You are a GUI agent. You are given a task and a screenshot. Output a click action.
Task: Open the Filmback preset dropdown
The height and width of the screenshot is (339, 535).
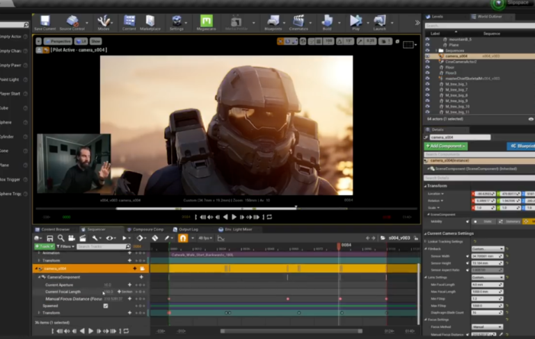click(487, 248)
